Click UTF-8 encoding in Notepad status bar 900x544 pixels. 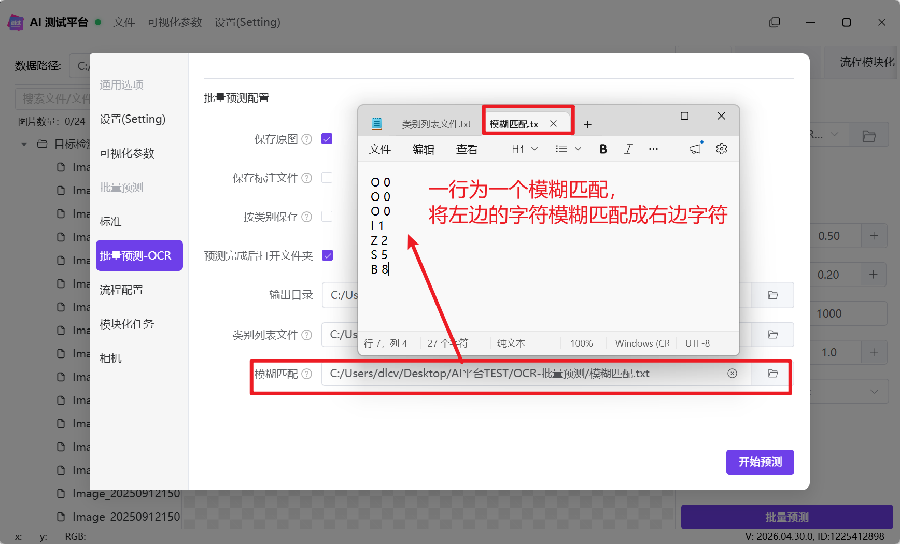(x=697, y=343)
